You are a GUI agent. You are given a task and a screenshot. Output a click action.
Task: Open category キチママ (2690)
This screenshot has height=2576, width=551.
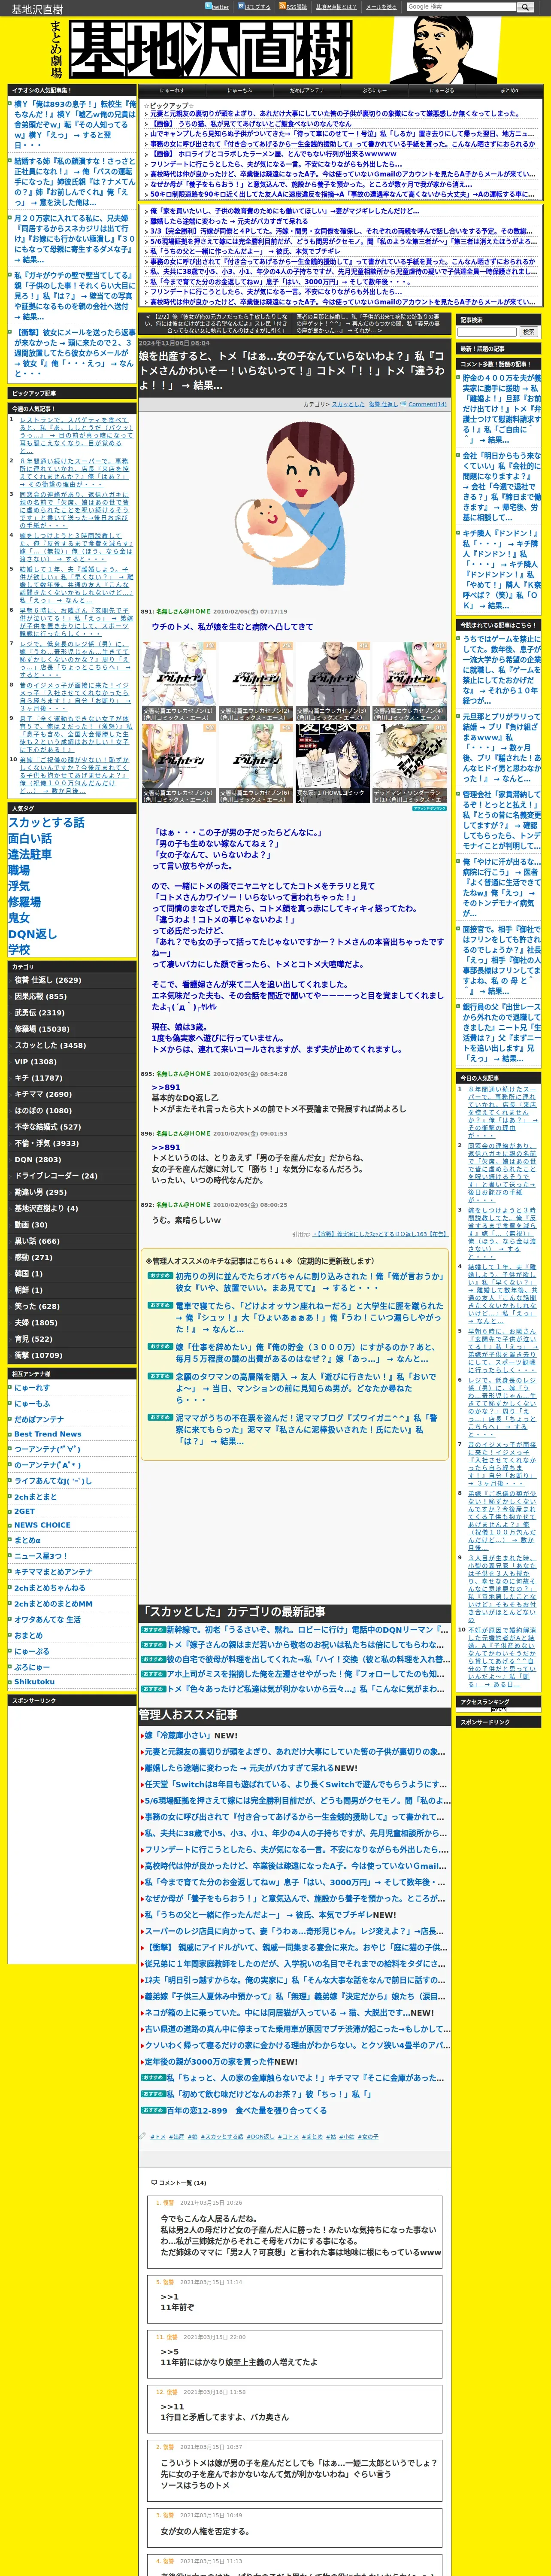coord(43,1094)
